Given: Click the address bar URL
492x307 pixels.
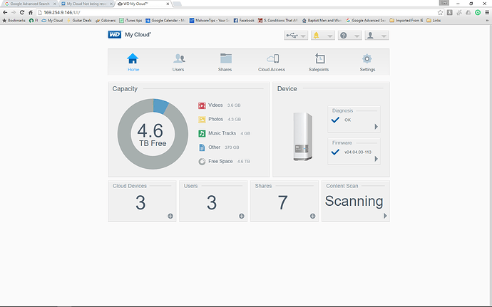Looking at the screenshot, I should [x=62, y=13].
